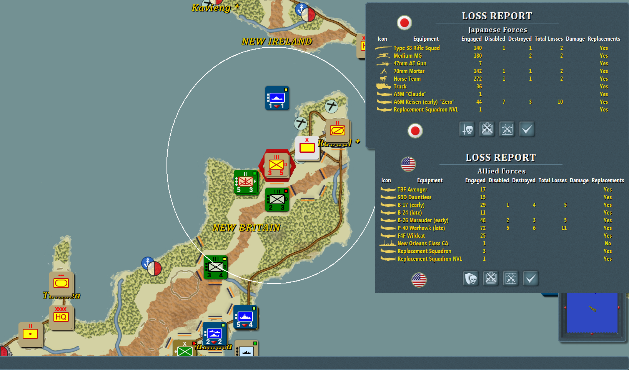Select the white brigade unit with yellow rectangle
The width and height of the screenshot is (629, 370).
point(307,148)
